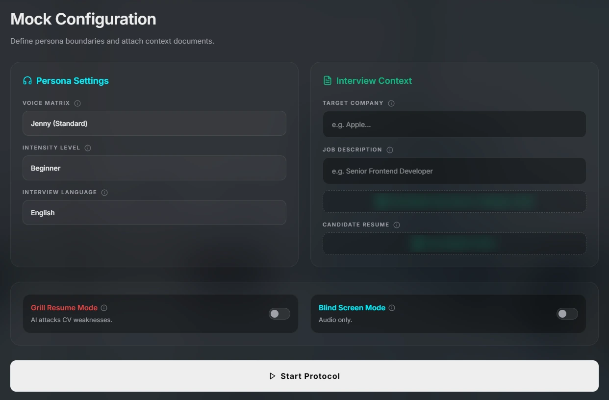Enable the Grill Resume Mode switch
This screenshot has width=609, height=400.
(279, 314)
